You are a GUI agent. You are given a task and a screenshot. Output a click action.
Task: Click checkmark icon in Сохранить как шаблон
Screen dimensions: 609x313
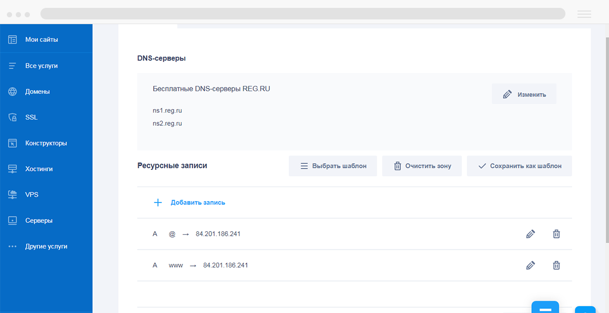[482, 166]
